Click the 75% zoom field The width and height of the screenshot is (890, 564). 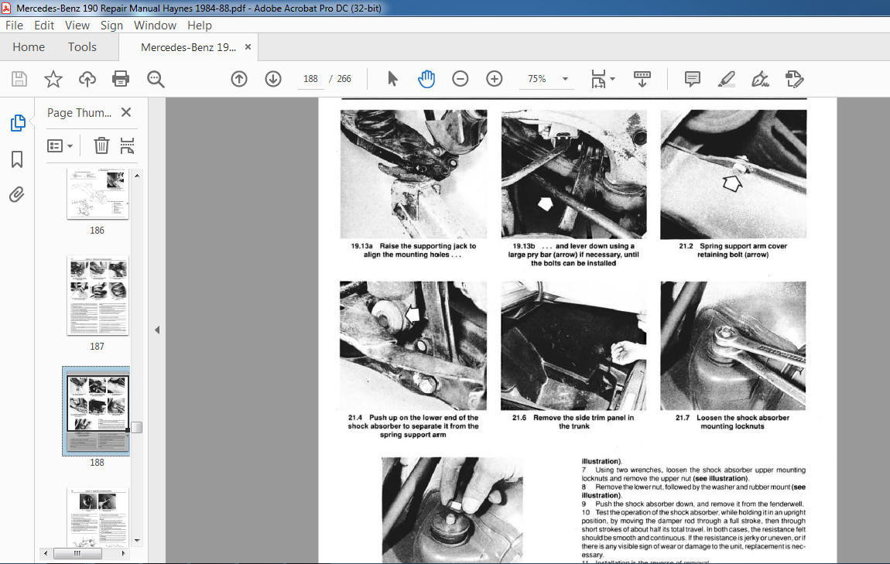[537, 79]
